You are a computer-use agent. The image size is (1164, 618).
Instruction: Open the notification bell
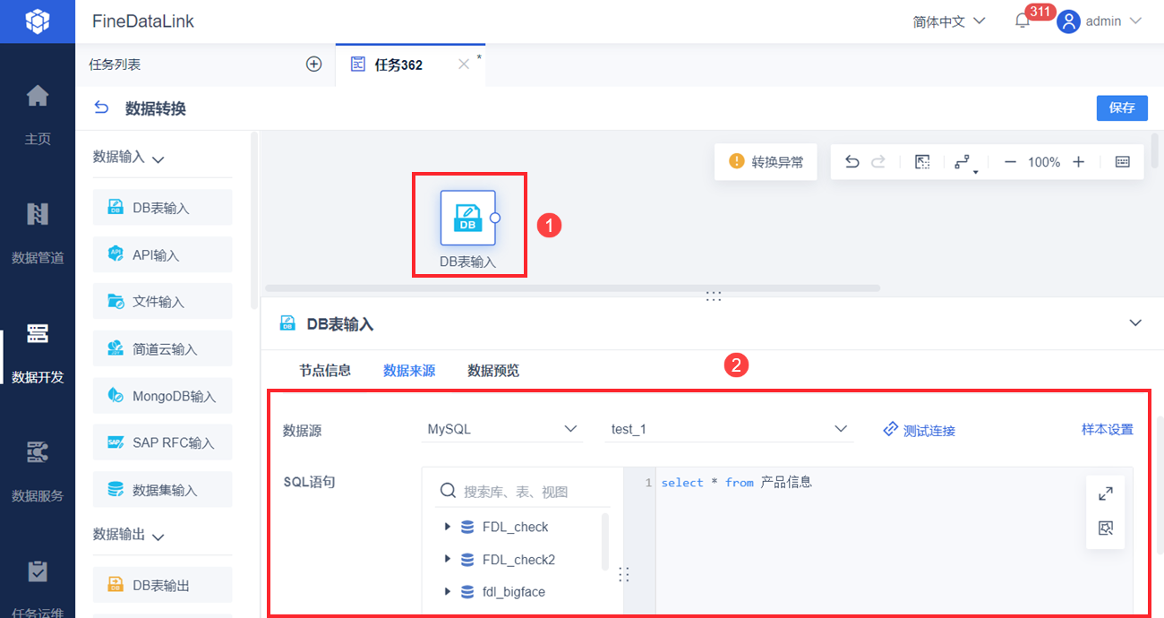tap(1023, 21)
